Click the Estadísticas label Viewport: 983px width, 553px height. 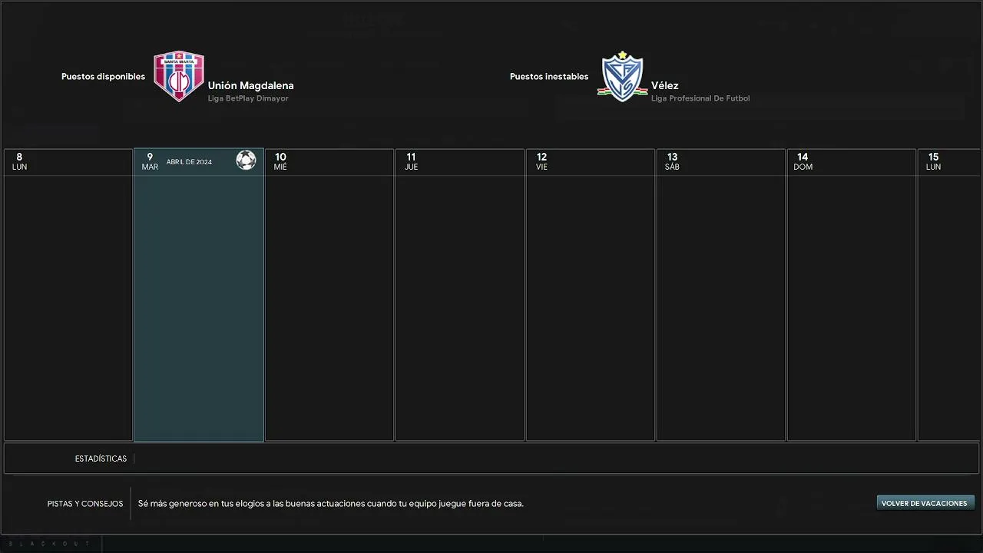(x=101, y=459)
